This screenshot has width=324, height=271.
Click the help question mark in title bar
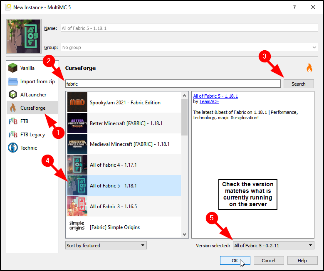294,7
